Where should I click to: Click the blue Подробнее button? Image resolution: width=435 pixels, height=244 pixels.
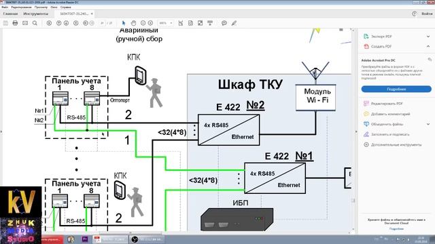396,89
